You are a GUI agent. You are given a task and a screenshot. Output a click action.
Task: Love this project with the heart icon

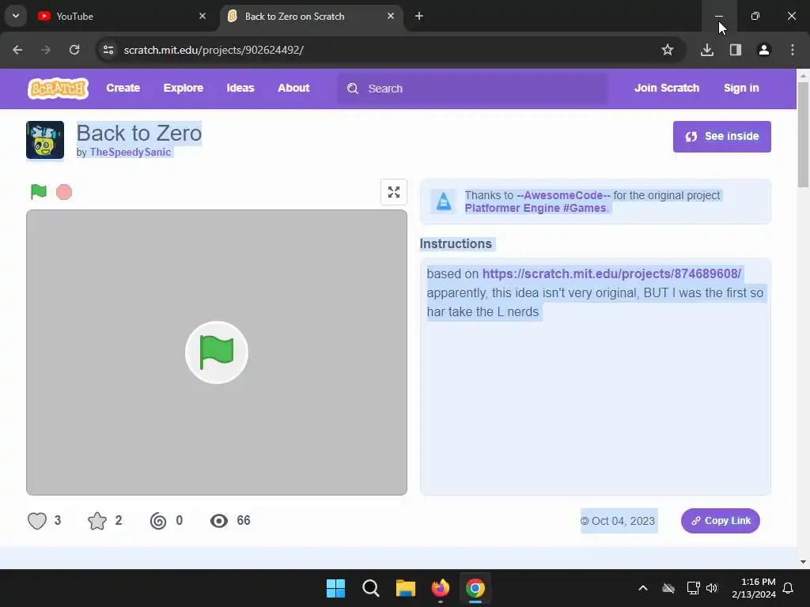pyautogui.click(x=37, y=521)
